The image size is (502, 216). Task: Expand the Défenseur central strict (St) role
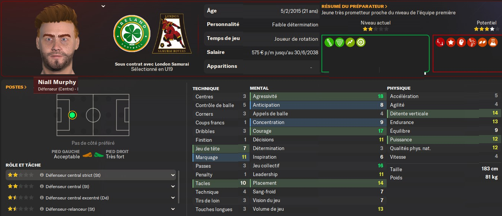click(173, 175)
